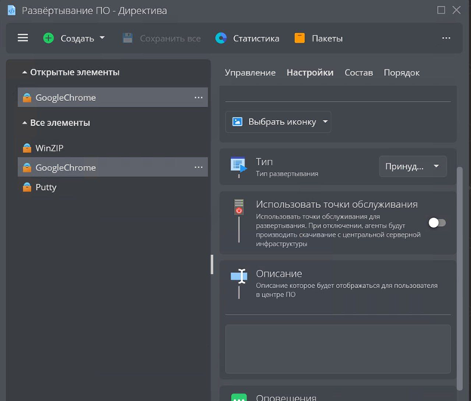Open the Тип deployment dropdown Принуд...

tap(413, 166)
